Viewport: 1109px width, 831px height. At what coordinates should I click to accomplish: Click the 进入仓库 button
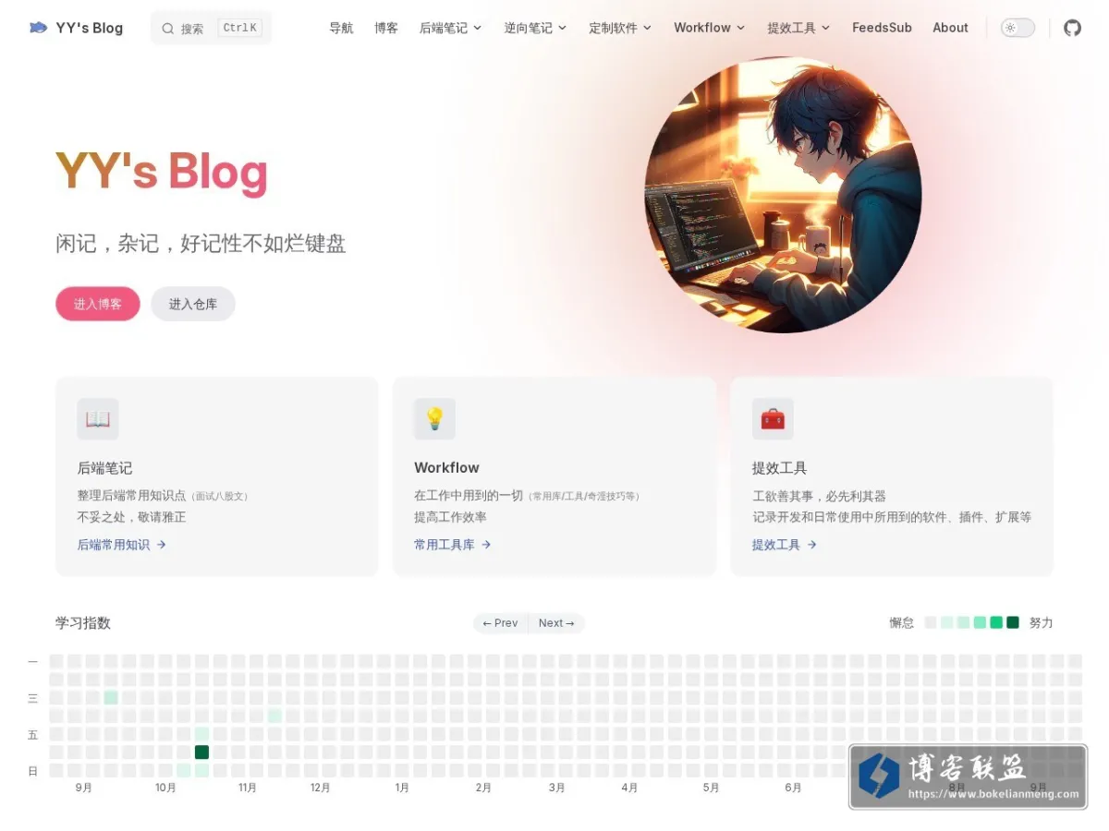pyautogui.click(x=193, y=304)
